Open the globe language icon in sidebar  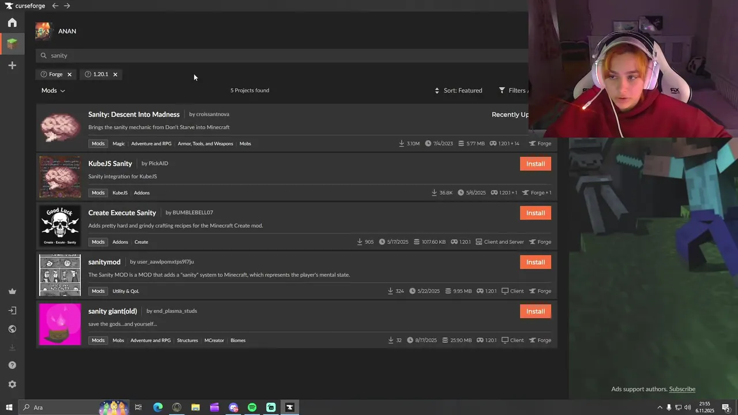[x=12, y=329]
